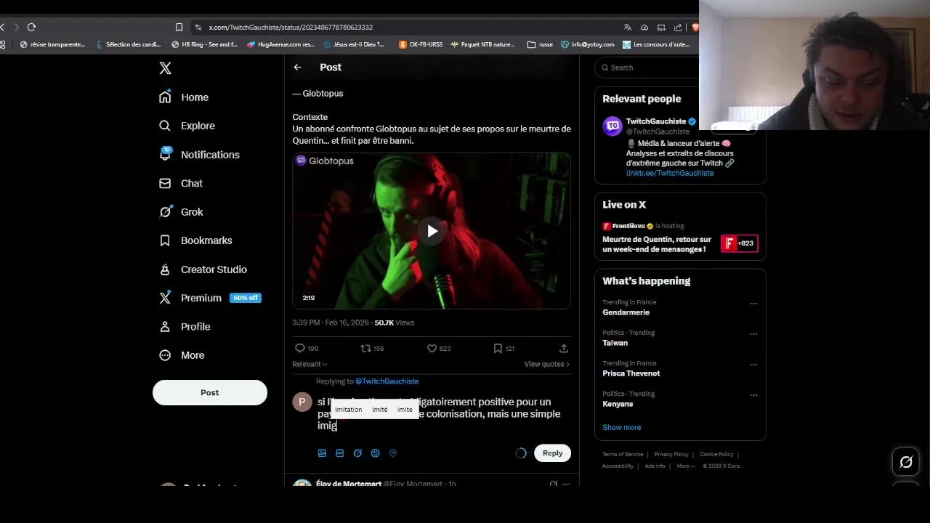
Task: Open the footer More menu
Action: tap(684, 466)
